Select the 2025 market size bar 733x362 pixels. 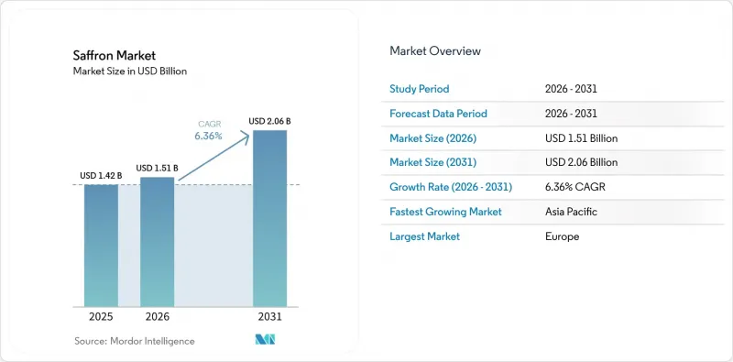(101, 246)
